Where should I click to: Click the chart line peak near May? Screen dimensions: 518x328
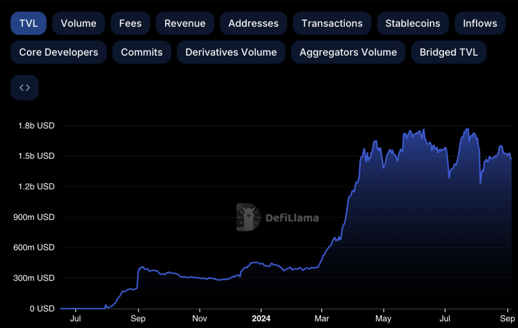pyautogui.click(x=375, y=142)
